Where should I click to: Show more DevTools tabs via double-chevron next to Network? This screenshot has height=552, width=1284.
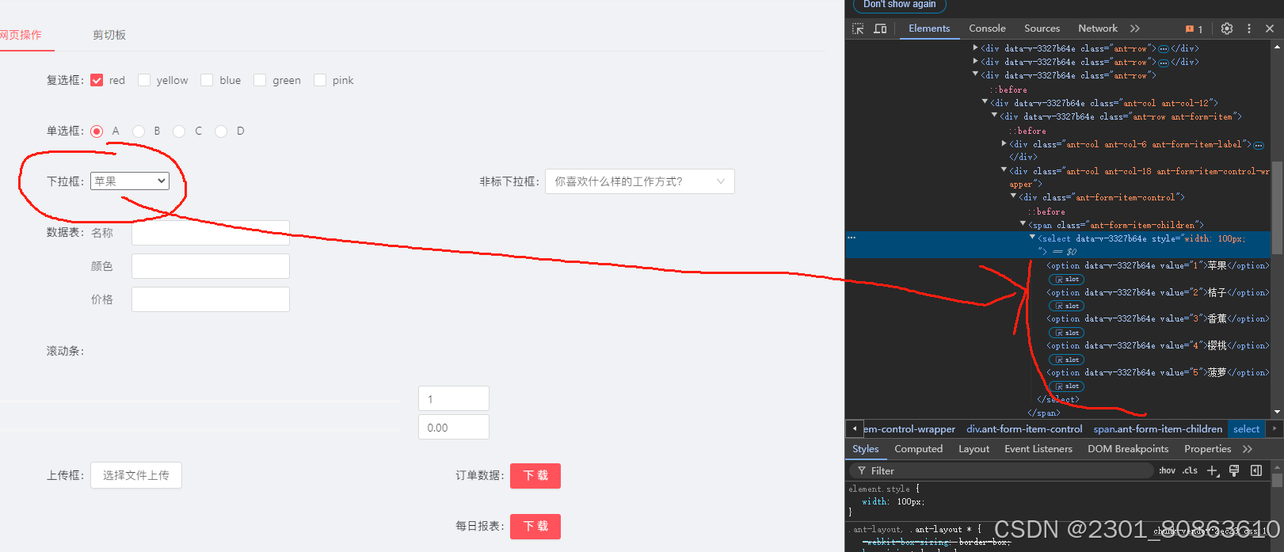1135,29
